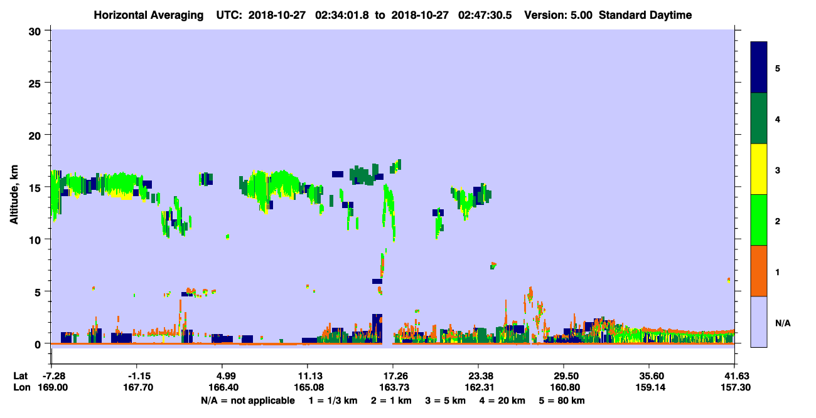Click the yellow colorbar segment labeled 3
The image size is (816, 418).
[x=759, y=169]
